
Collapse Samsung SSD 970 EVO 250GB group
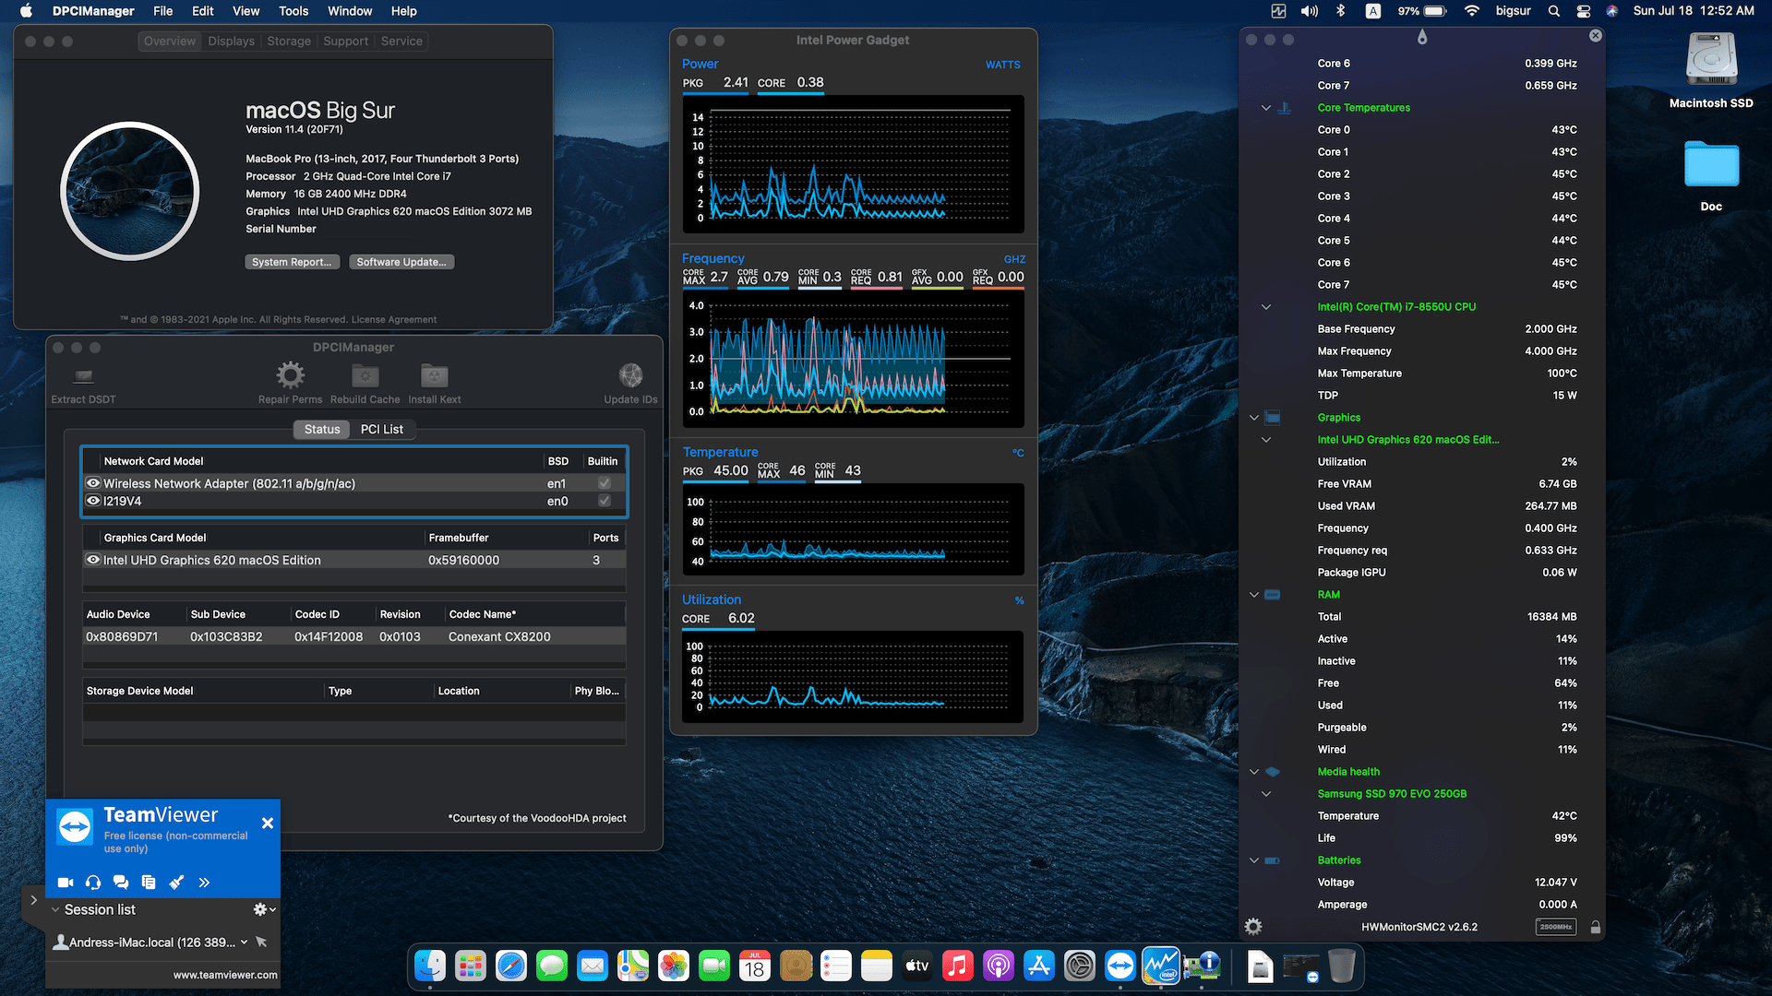coord(1266,794)
